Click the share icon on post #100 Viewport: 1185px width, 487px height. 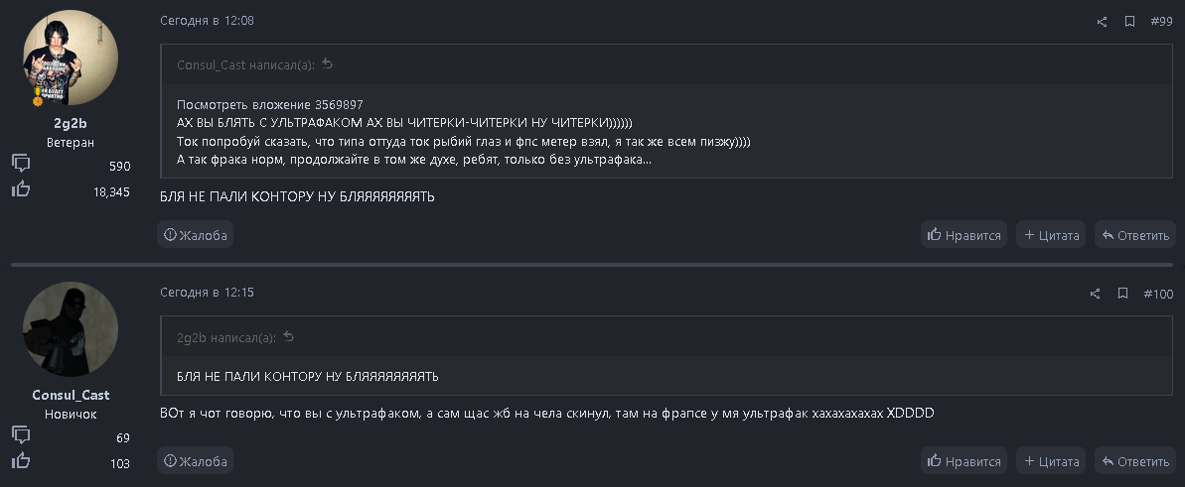click(1095, 294)
